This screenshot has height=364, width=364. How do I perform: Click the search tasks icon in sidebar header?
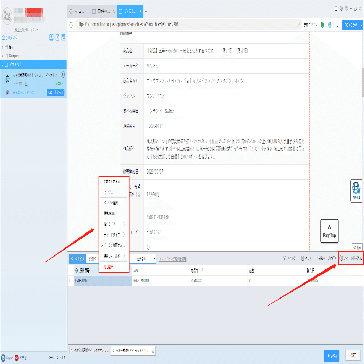click(63, 37)
